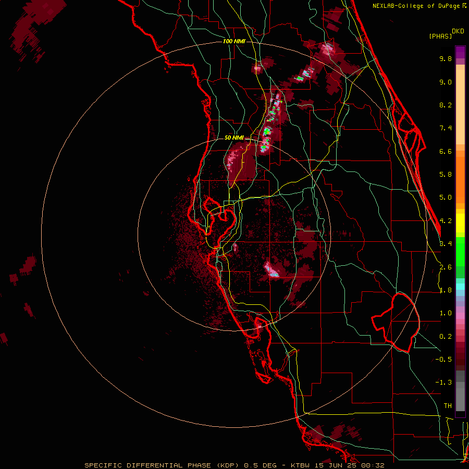Screen dimensions: 469x469
Task: Click the 9.8 value on the color scale
Action: [446, 58]
